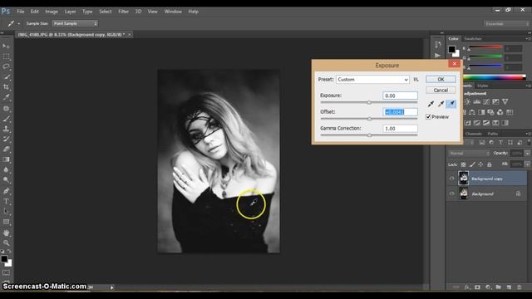Select the Zoom tool

point(6,243)
